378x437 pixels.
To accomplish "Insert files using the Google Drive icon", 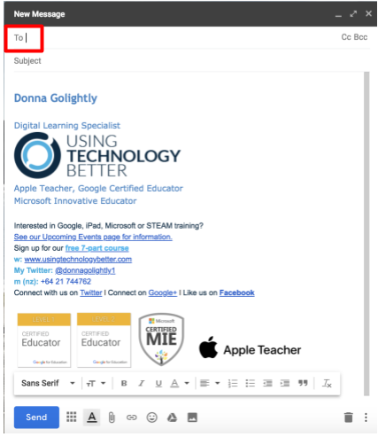I will pyautogui.click(x=172, y=417).
